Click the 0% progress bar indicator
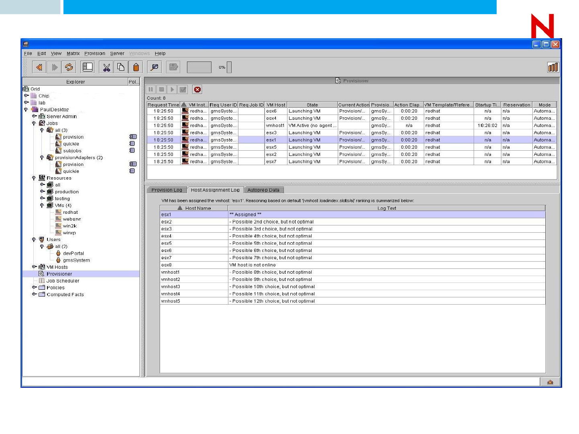579x434 pixels. coord(229,68)
